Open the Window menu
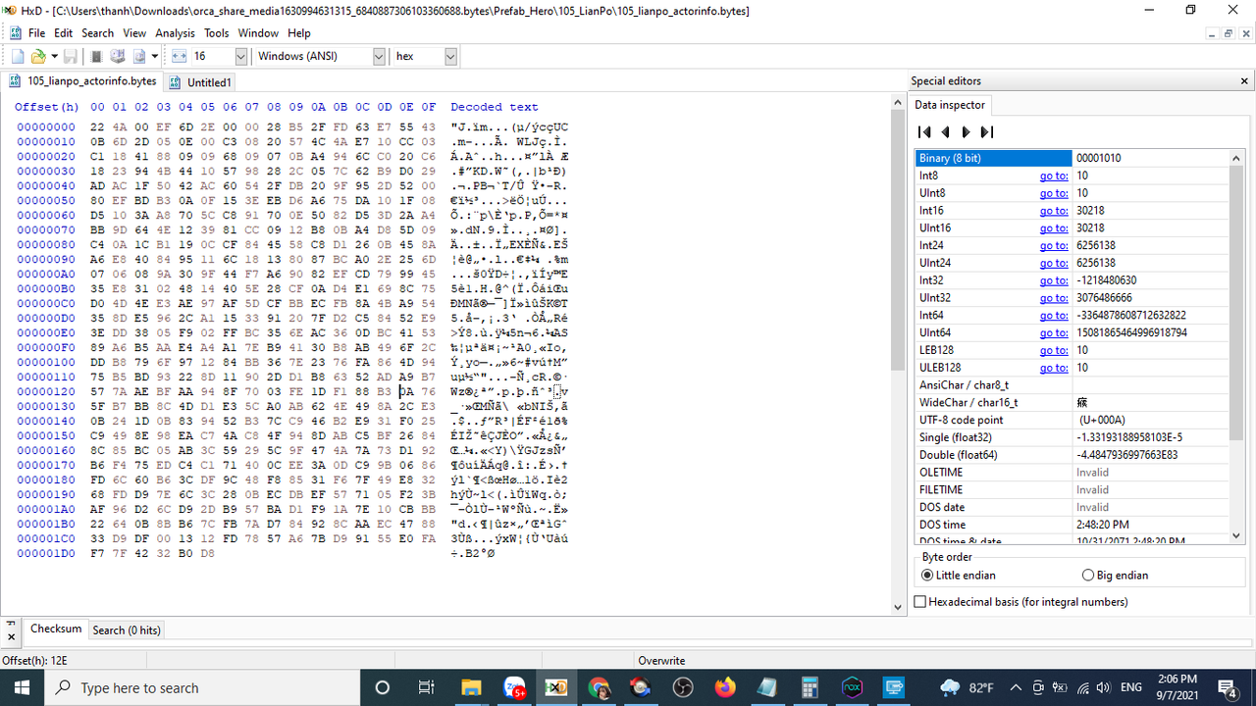Screen dimensions: 1256x706 click(x=258, y=33)
